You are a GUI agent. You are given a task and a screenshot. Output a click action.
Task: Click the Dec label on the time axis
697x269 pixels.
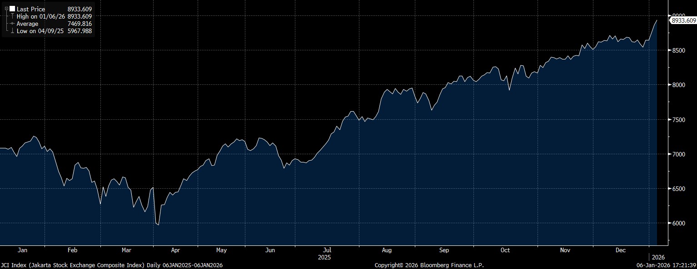621,250
